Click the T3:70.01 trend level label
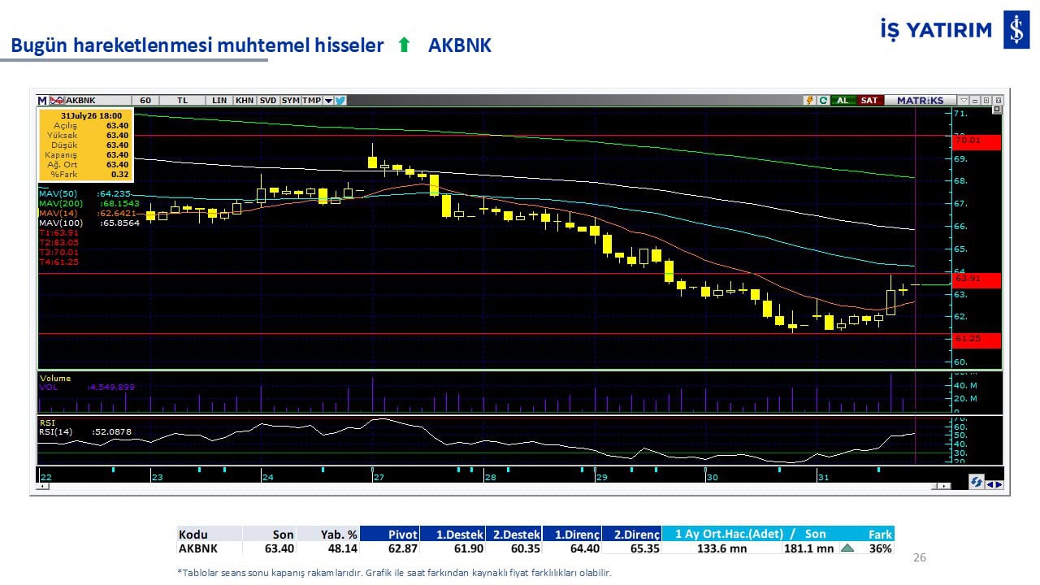Viewport: 1040px width, 585px height. click(x=58, y=252)
